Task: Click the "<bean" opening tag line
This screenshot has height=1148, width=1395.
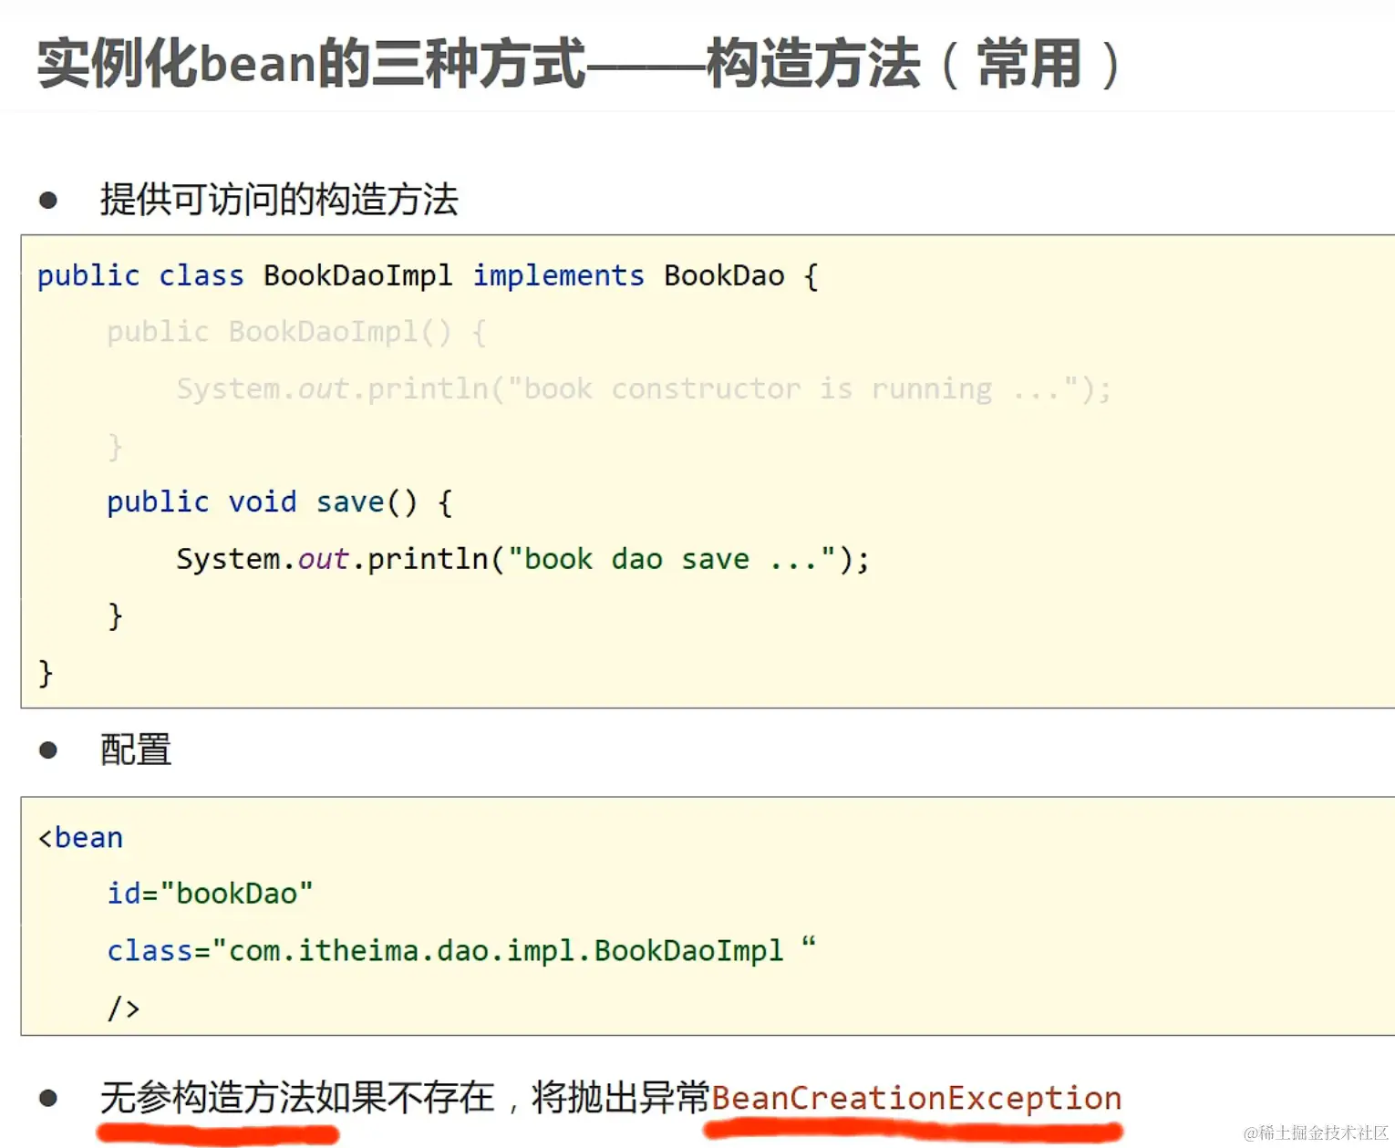Action: coord(80,837)
